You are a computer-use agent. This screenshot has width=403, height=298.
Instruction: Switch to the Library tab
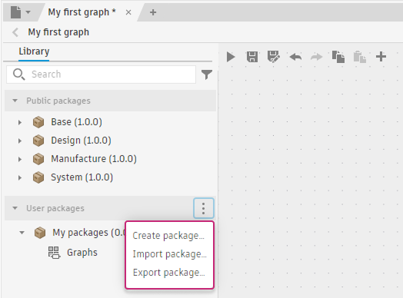[x=34, y=51]
